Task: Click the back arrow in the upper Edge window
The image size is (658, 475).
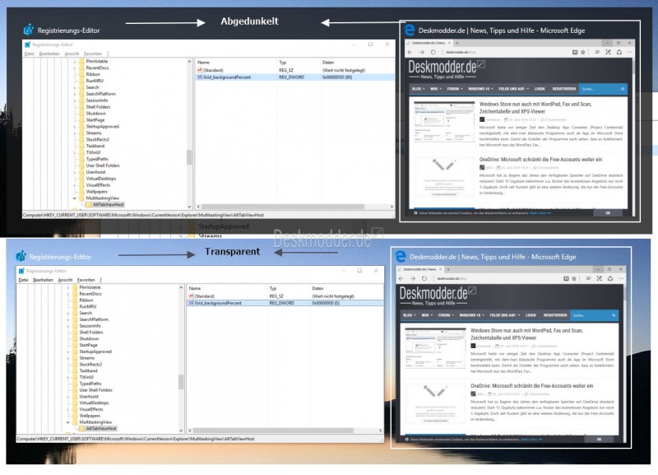Action: point(411,51)
